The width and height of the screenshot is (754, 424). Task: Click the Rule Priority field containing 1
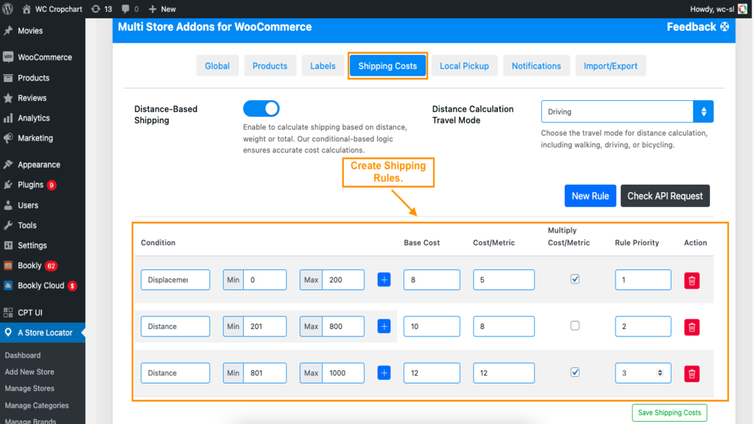[x=643, y=280]
